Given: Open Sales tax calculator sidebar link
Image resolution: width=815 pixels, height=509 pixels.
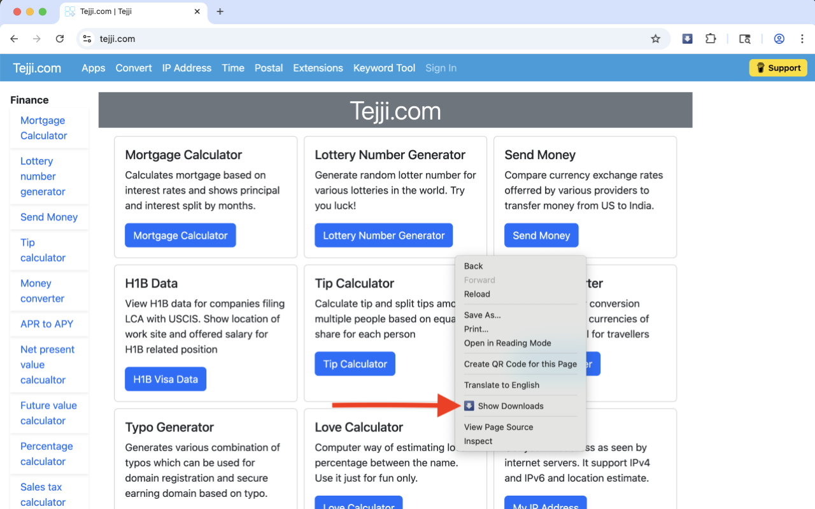Looking at the screenshot, I should click(43, 494).
